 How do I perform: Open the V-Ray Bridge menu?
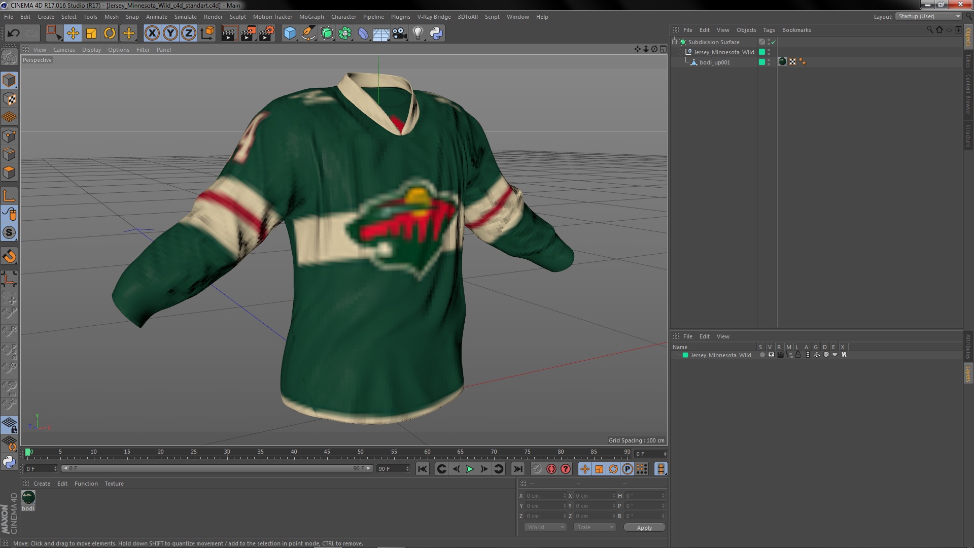pos(434,17)
